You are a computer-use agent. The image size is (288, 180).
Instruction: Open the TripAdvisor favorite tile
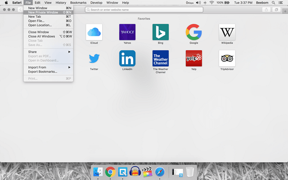[227, 58]
